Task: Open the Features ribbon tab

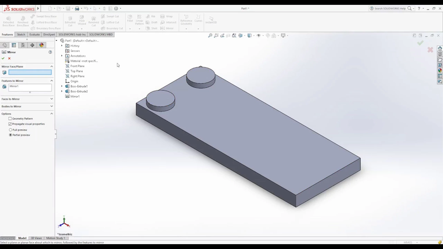Action: pos(7,35)
